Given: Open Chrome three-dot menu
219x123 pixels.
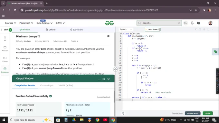Looking at the screenshot, I should [215, 10].
